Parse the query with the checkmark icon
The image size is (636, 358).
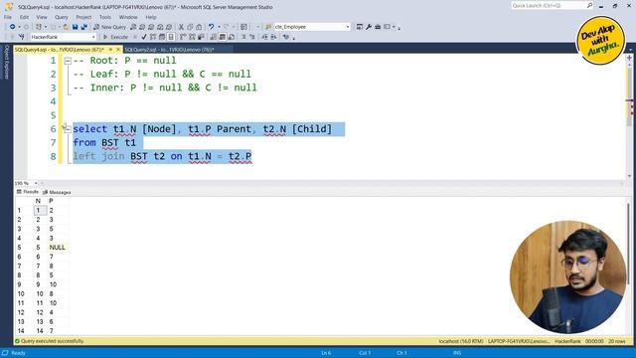[144, 37]
